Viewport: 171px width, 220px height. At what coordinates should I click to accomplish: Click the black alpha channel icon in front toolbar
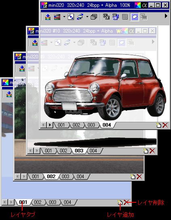coord(106,17)
